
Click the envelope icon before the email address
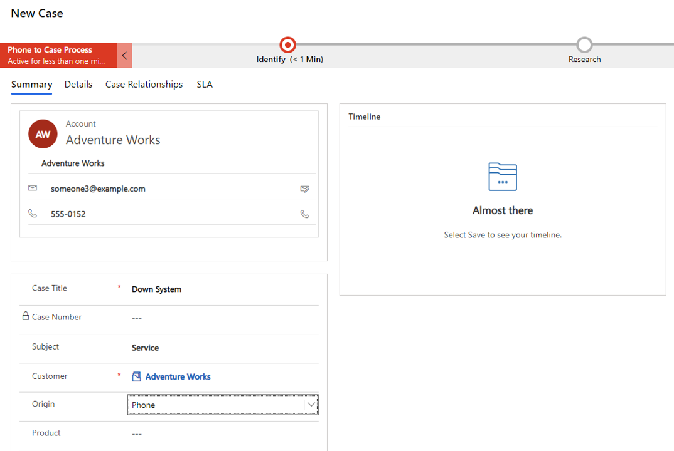(x=33, y=188)
